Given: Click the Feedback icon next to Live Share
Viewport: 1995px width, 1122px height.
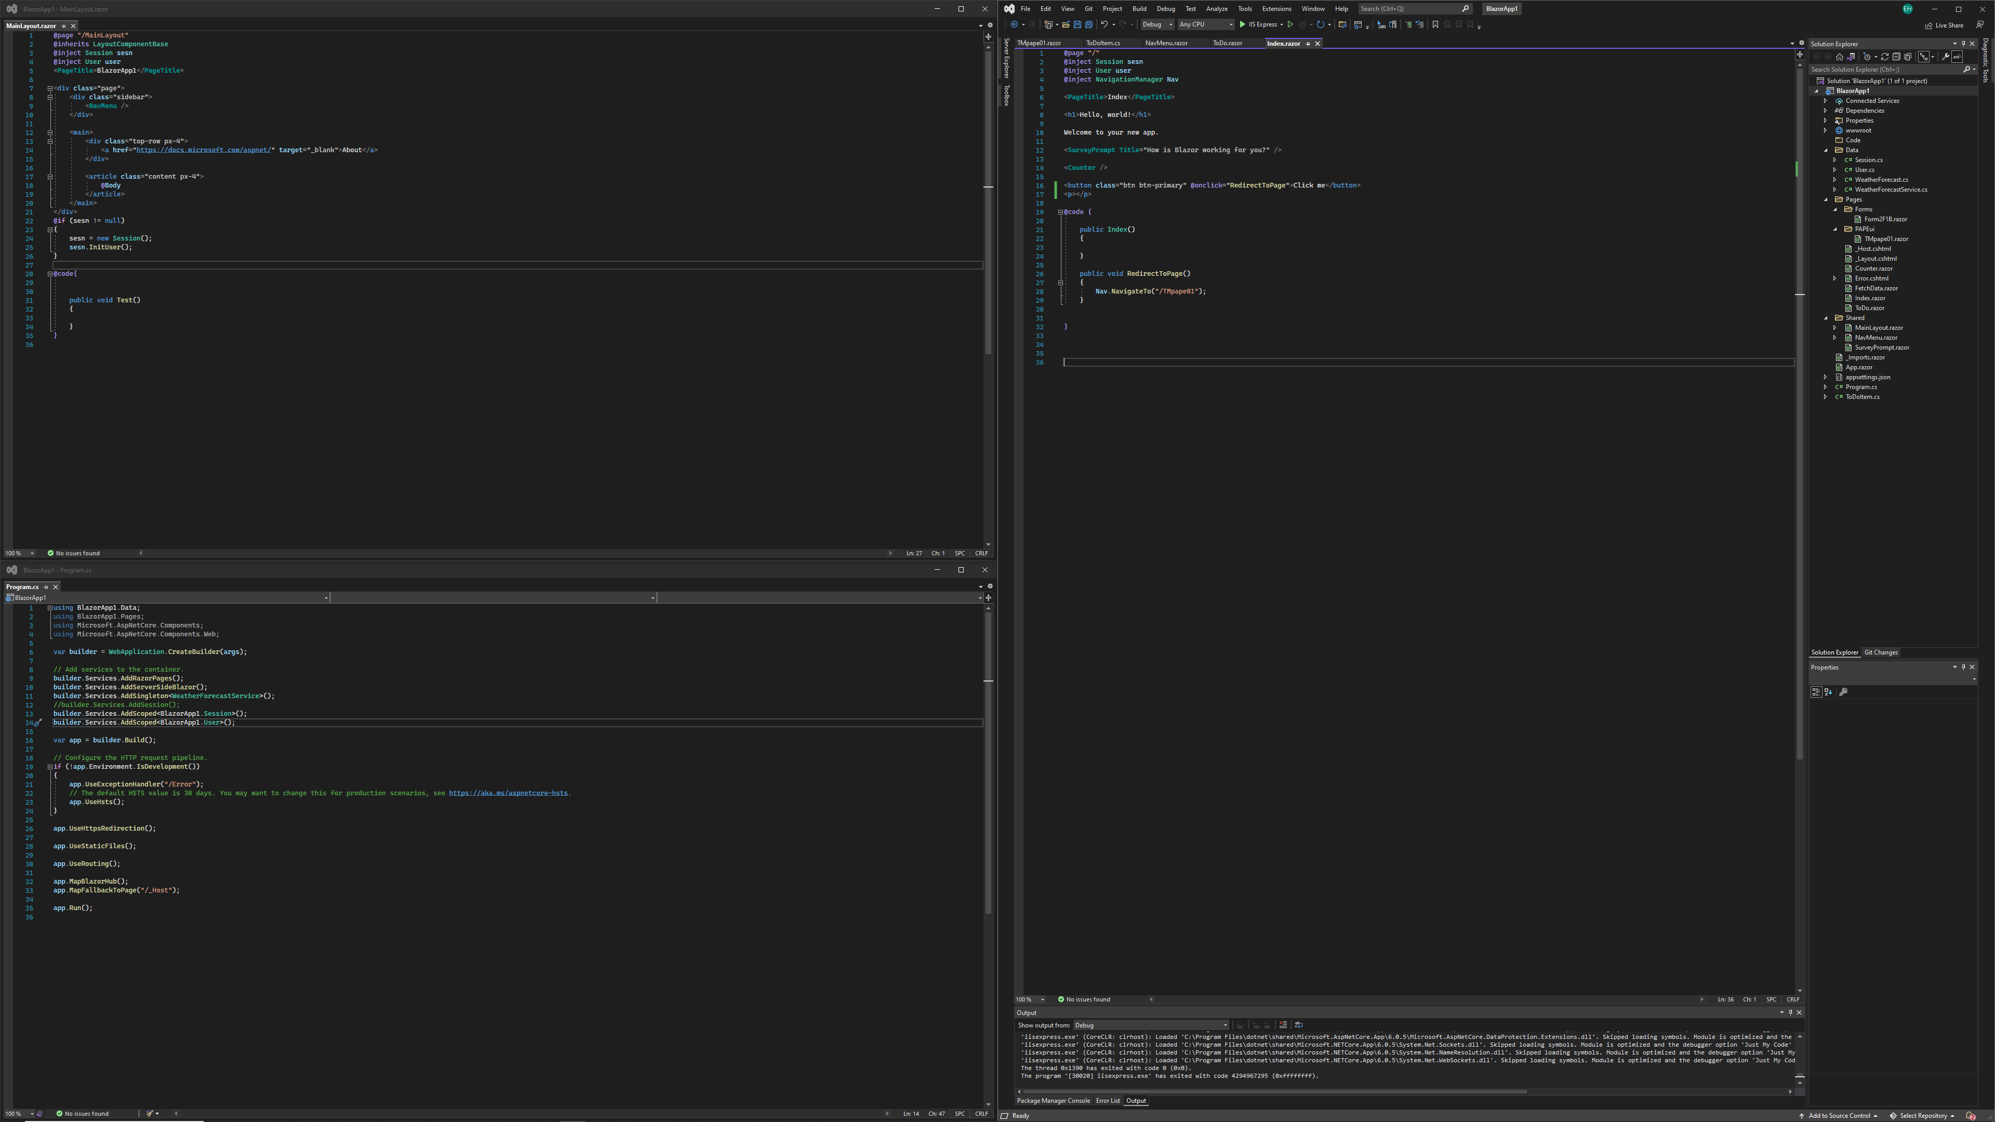Looking at the screenshot, I should coord(1979,25).
